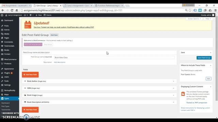This screenshot has width=218, height=122.
Task: Open the Toolset custom sites promo link
Action: pyautogui.click(x=64, y=27)
